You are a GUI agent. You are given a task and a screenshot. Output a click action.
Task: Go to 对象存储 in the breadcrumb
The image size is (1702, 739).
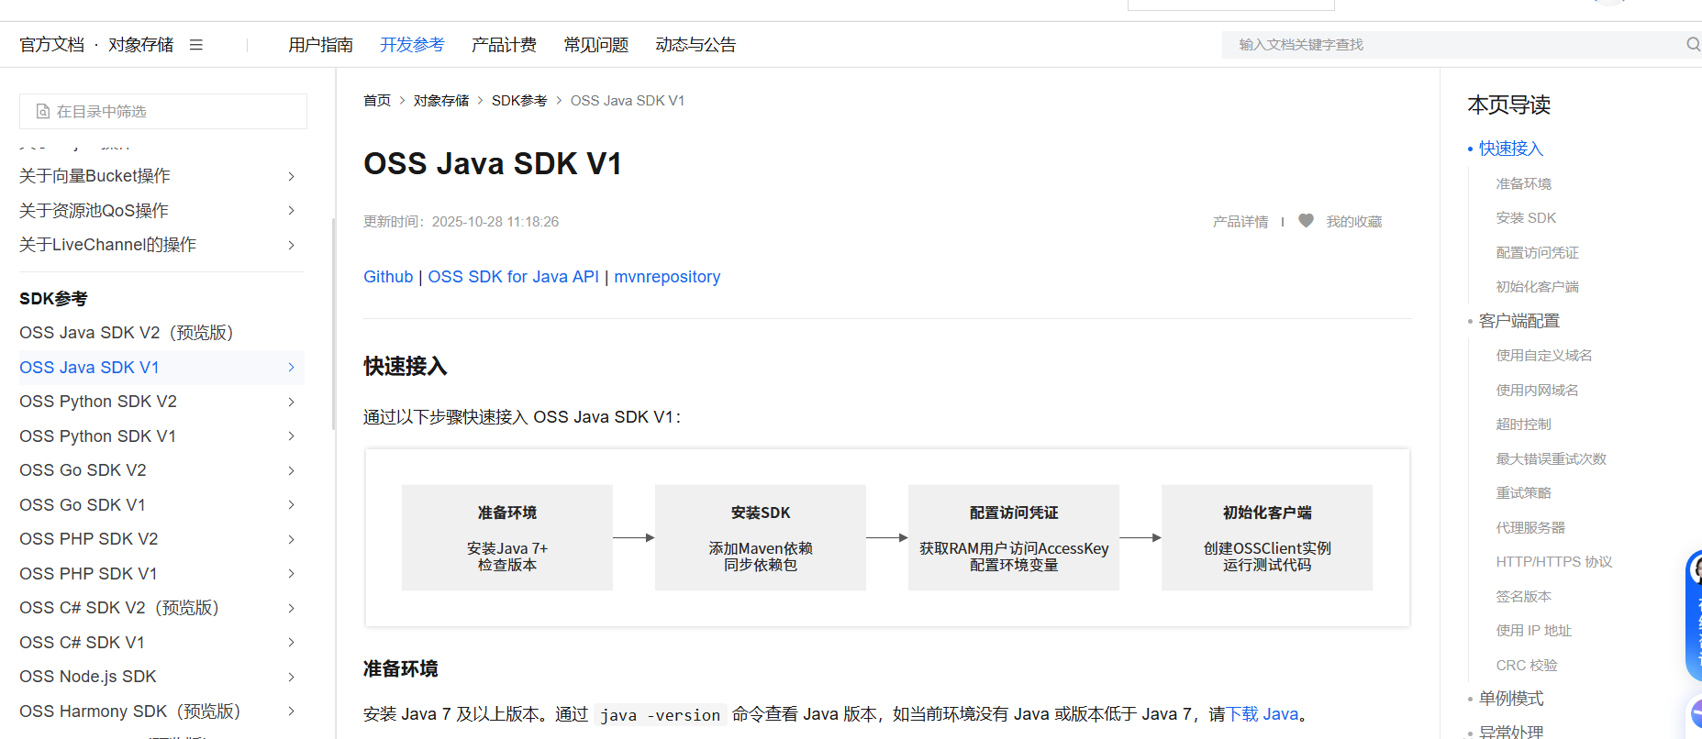point(441,101)
